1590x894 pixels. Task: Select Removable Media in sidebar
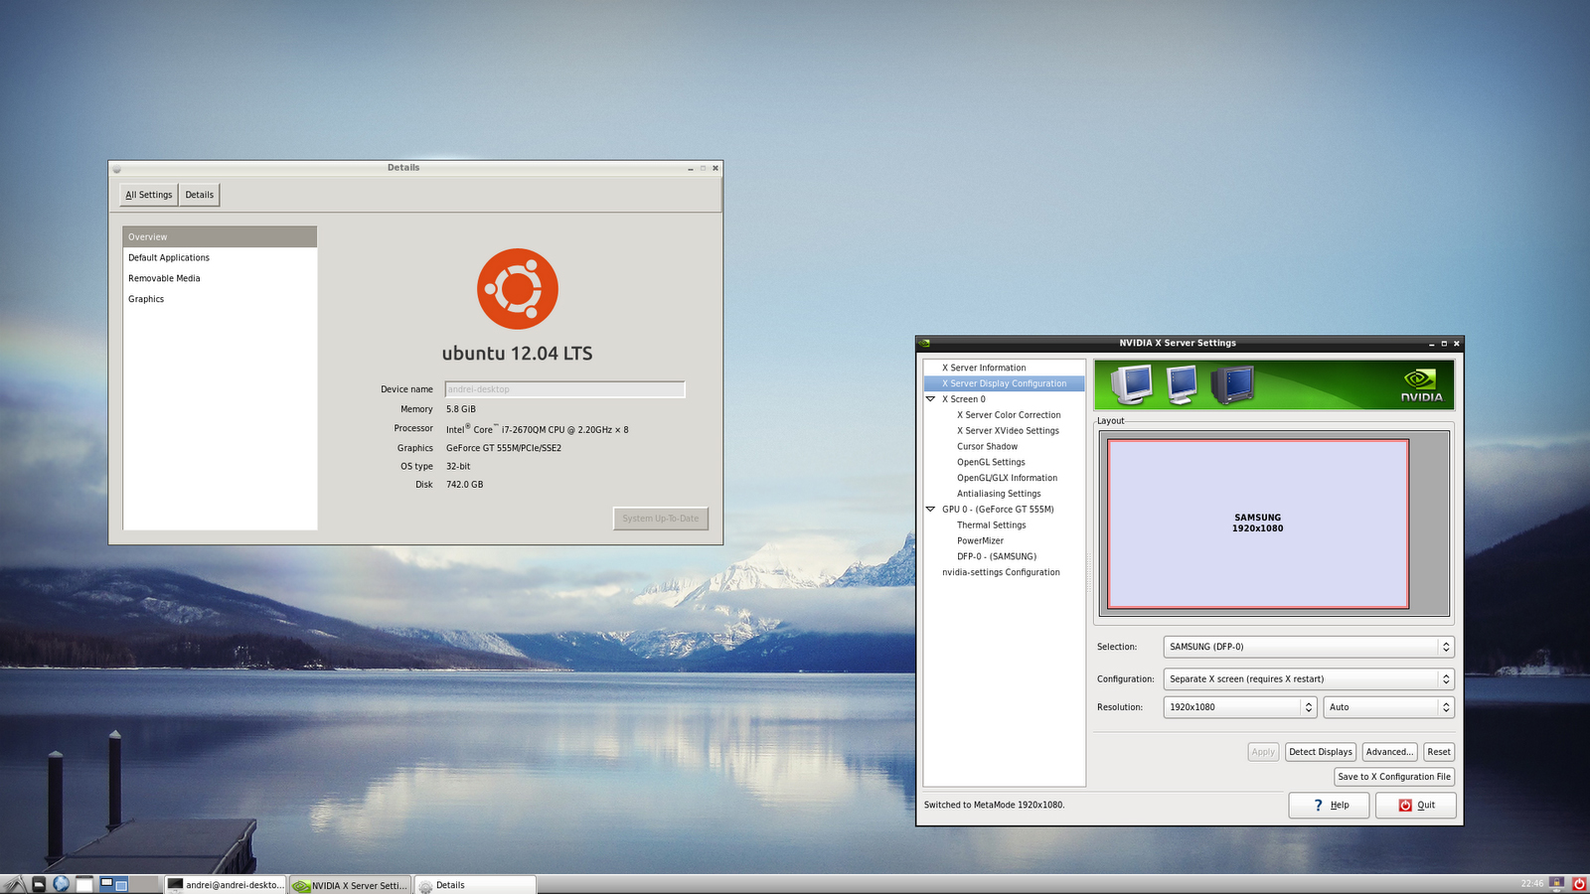pos(220,278)
